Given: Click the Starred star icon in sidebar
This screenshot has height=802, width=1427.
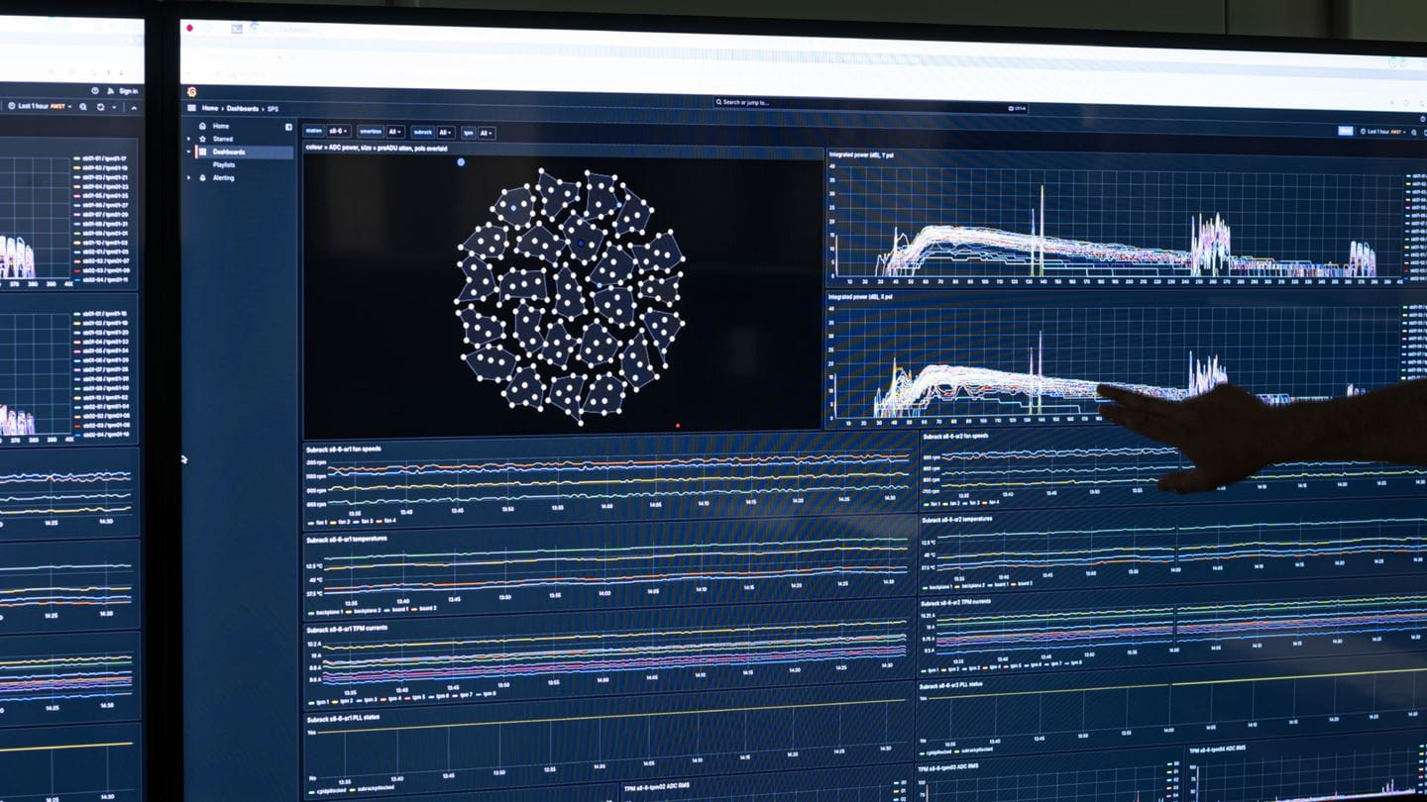Looking at the screenshot, I should (202, 139).
